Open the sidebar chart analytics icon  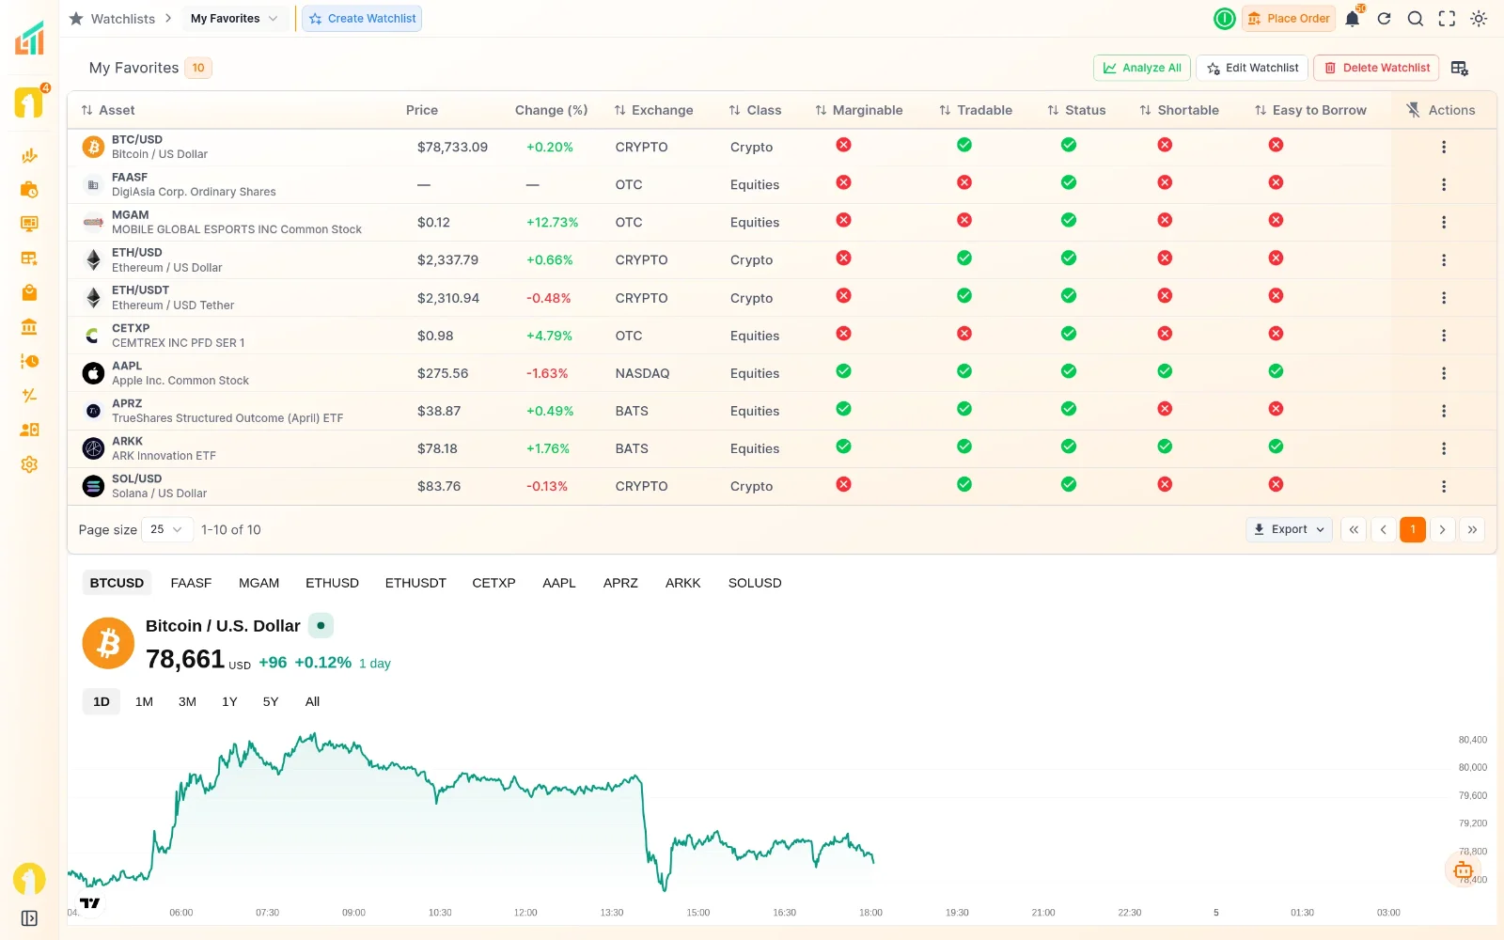[29, 156]
